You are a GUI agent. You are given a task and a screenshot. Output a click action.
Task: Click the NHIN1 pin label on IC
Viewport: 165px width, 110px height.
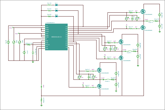(47, 28)
